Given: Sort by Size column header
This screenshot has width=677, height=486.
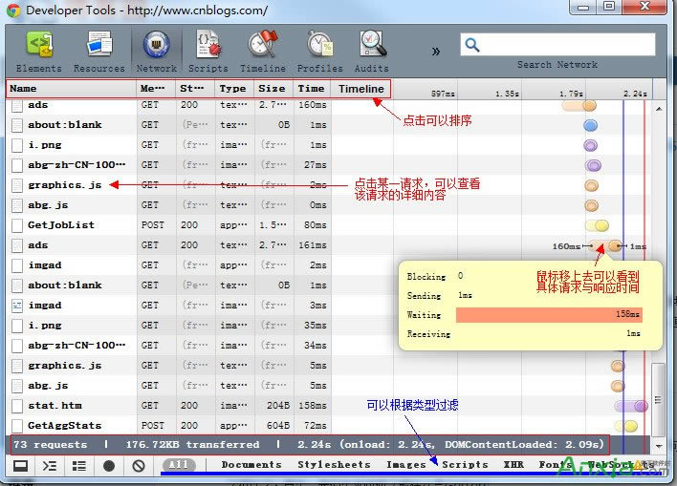Looking at the screenshot, I should [x=273, y=89].
